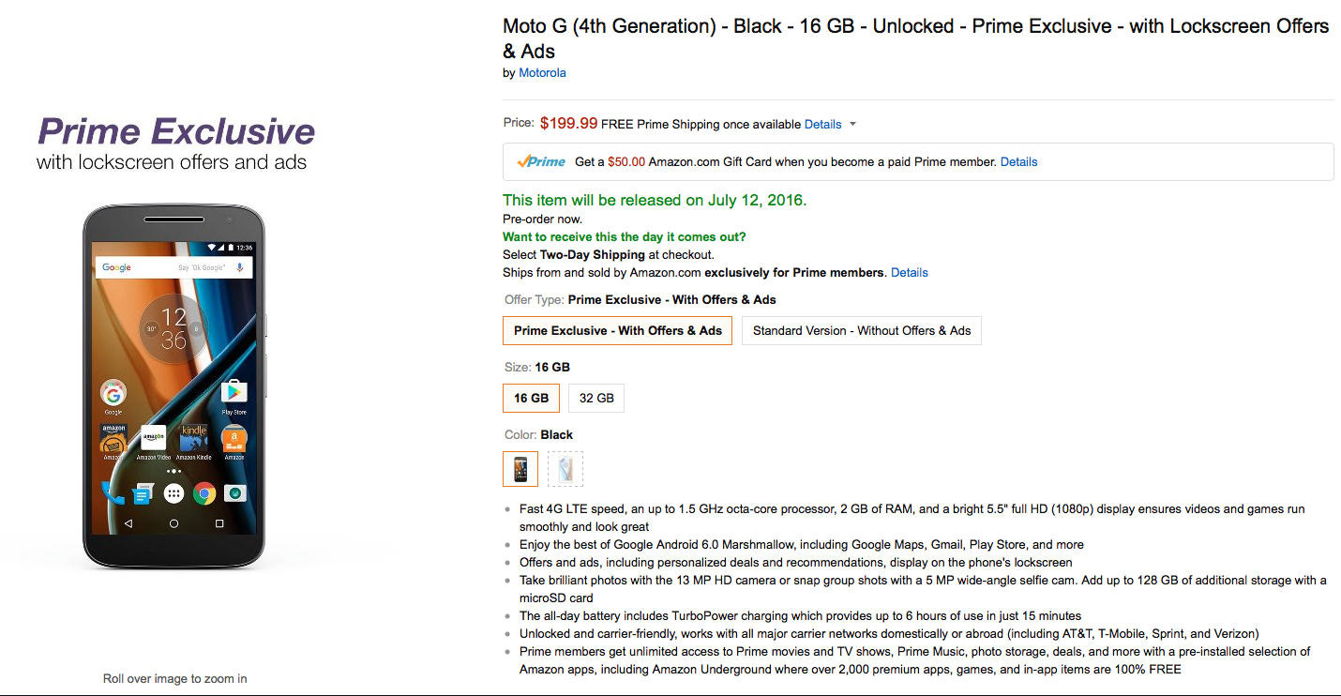Click the Chrome icon on the phone screen
The width and height of the screenshot is (1341, 696).
click(x=204, y=493)
